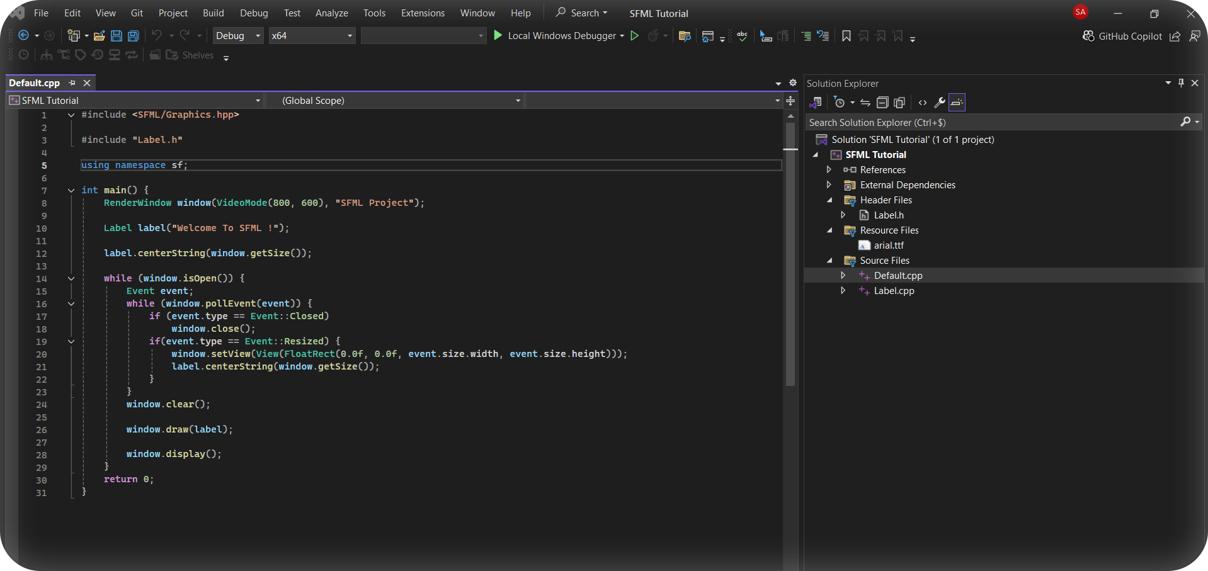Collapse the Header Files folder
1208x571 pixels.
click(x=829, y=200)
